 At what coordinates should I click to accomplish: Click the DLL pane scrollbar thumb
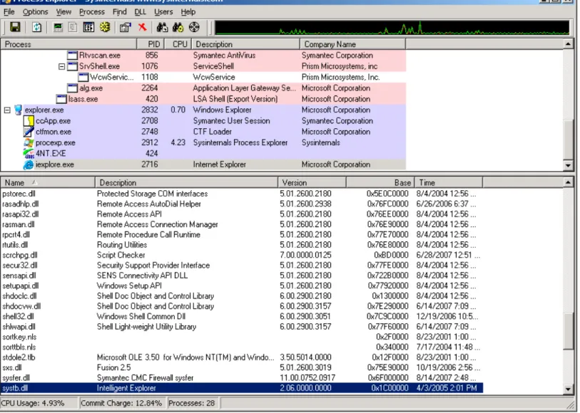tap(568, 330)
